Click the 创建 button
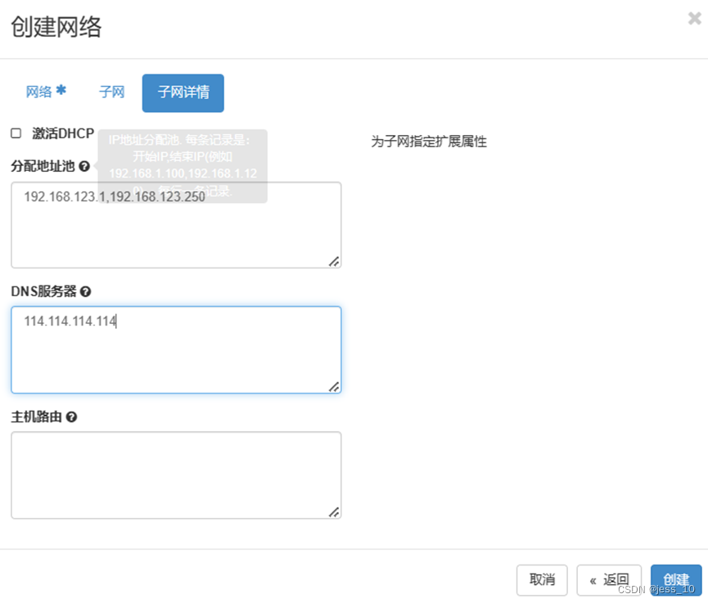The width and height of the screenshot is (708, 603). (x=676, y=580)
